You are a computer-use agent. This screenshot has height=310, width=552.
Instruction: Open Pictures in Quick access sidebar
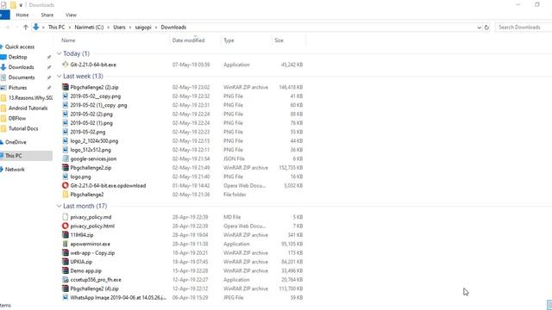coord(17,88)
